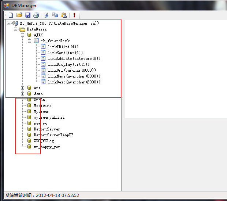The width and height of the screenshot is (227, 201).
Task: Click the AJAX database cylinder icon
Action: 29,35
